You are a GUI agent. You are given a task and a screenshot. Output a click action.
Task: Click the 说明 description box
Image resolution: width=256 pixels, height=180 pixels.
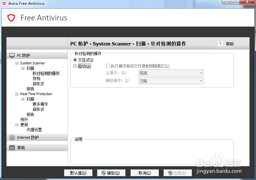coord(152,152)
